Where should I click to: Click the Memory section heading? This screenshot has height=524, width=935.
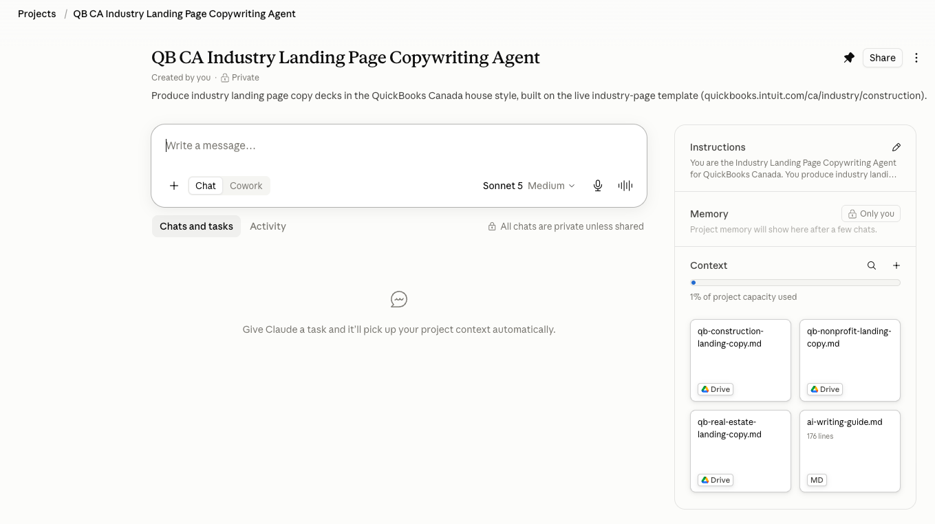[709, 214]
